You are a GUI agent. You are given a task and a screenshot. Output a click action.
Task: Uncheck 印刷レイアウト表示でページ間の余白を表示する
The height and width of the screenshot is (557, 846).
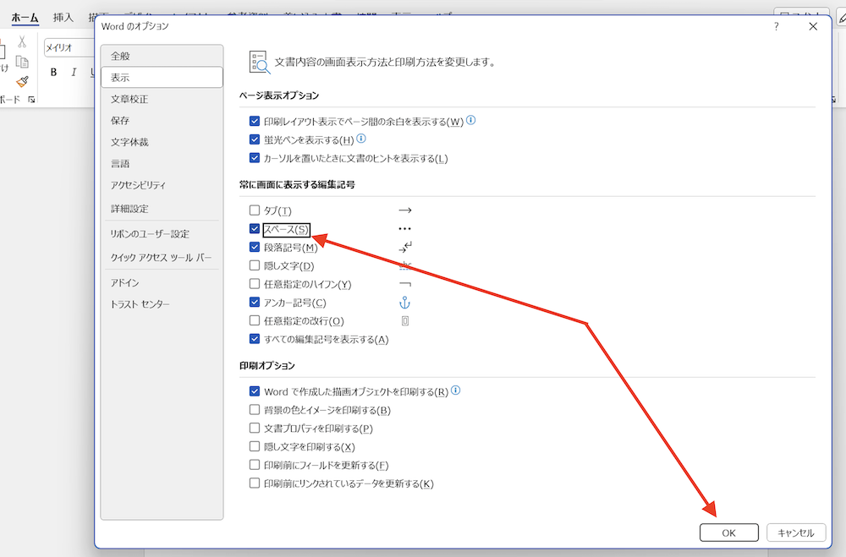255,122
